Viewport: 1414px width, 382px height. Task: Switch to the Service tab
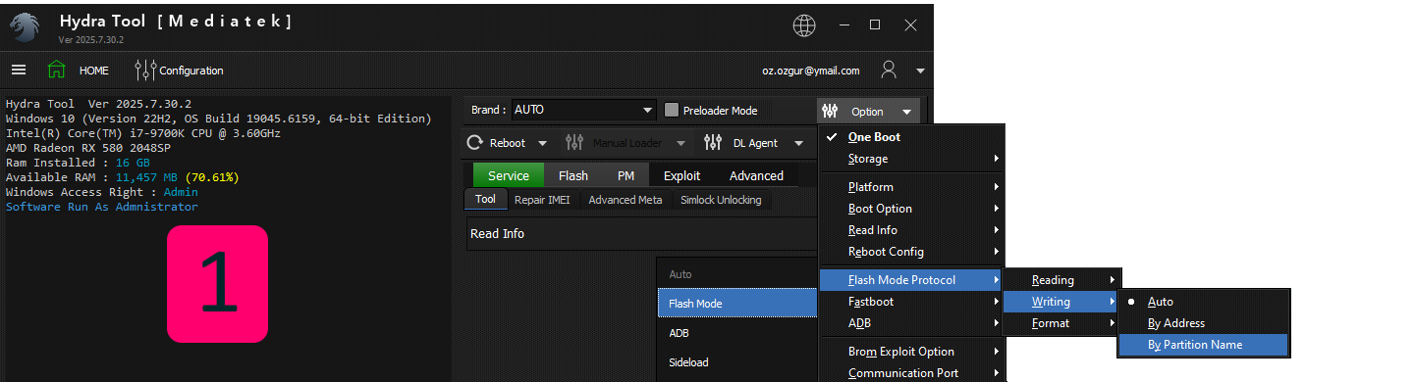pos(509,175)
